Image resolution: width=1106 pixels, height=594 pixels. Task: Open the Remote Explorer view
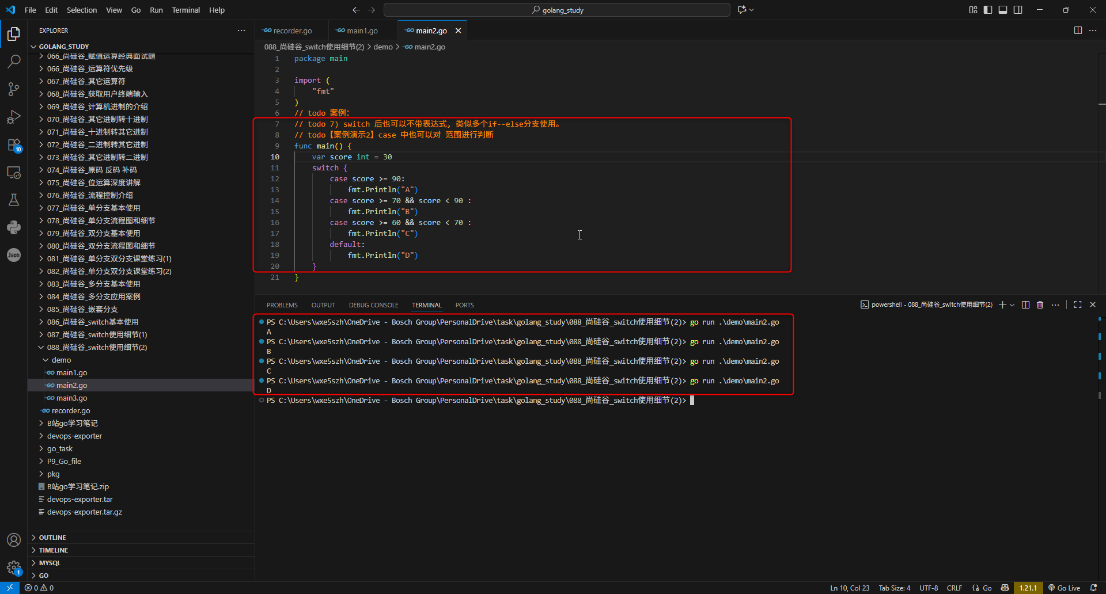click(14, 173)
